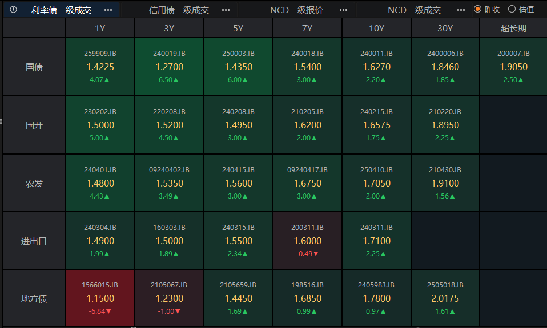Switch to the 利率债二级成交 tab
Screen dimensions: 547x328
point(61,10)
